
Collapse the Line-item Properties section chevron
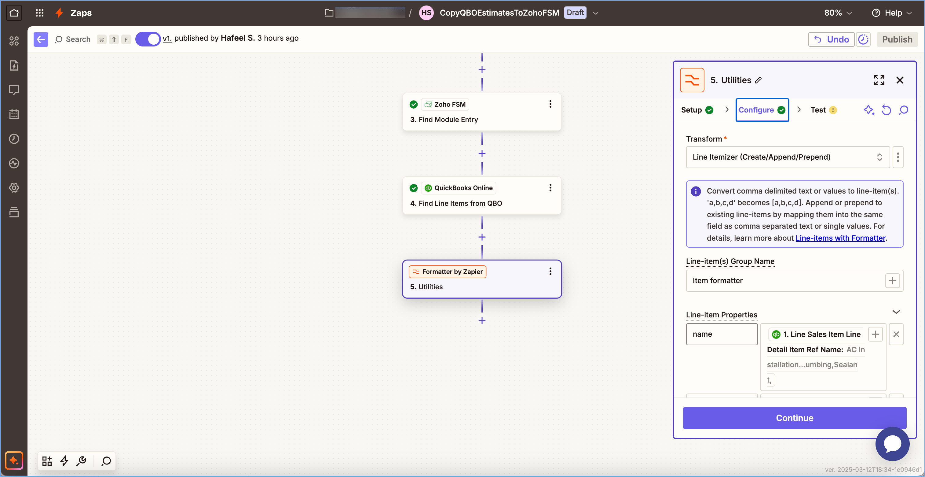click(x=896, y=312)
